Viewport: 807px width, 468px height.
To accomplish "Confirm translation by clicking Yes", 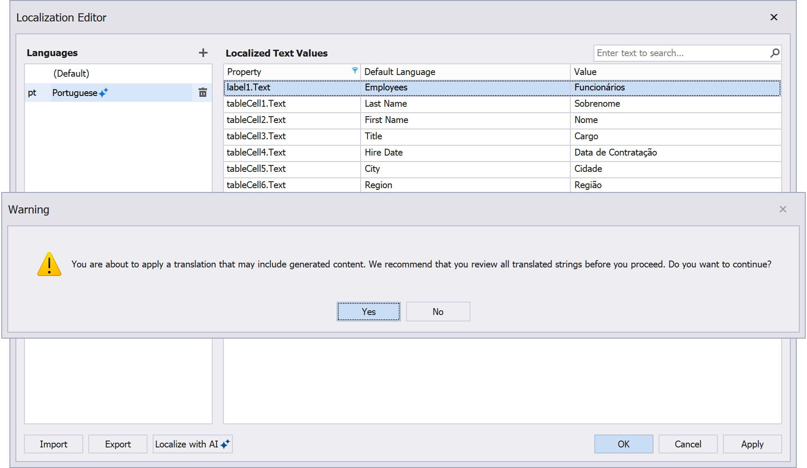I will (369, 312).
